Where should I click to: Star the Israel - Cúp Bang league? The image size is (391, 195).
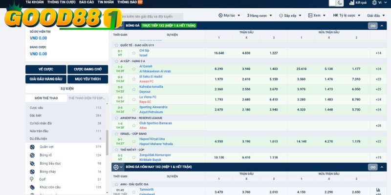click(x=116, y=134)
